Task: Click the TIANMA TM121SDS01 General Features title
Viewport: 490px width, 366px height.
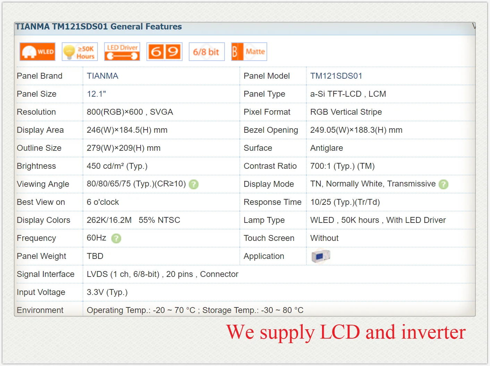Action: click(99, 27)
